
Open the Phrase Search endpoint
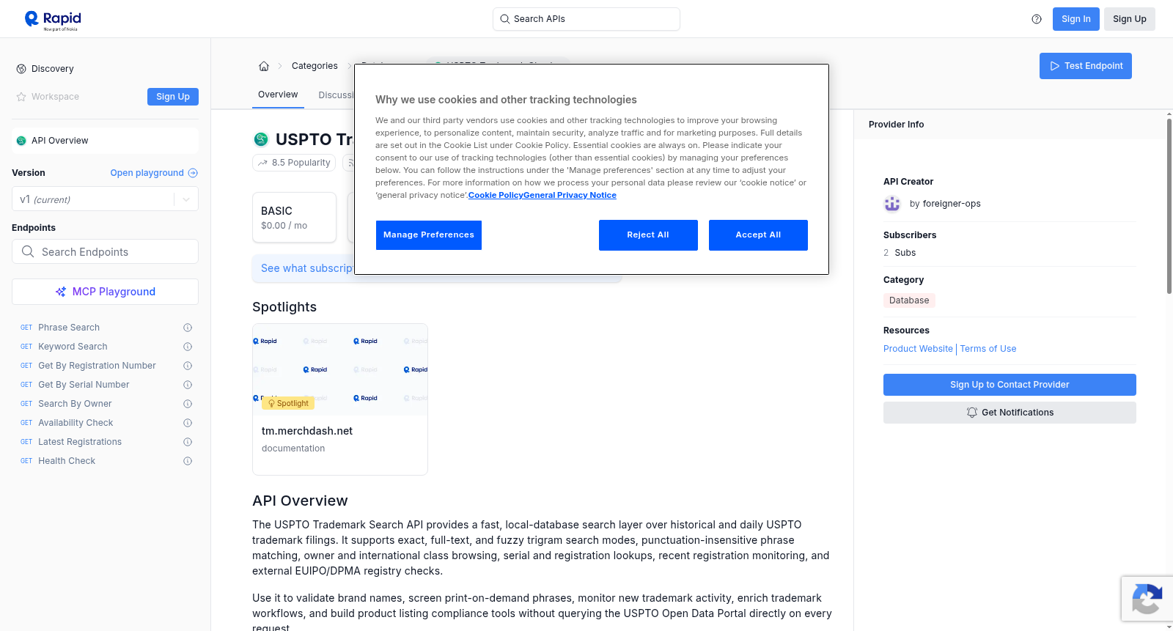[69, 328]
